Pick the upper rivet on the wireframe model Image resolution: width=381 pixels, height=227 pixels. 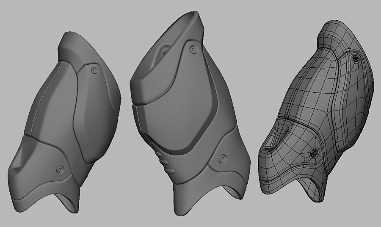pos(356,58)
